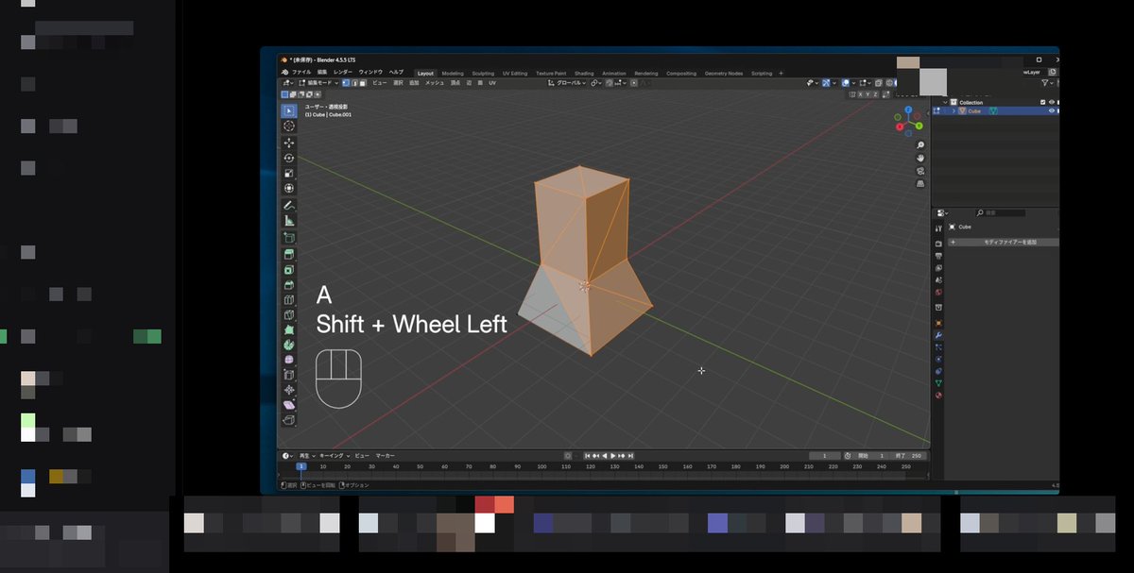
Task: Switch to Shading workspace tab
Action: pos(584,73)
